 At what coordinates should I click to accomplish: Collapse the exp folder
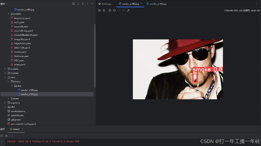click(x=12, y=86)
